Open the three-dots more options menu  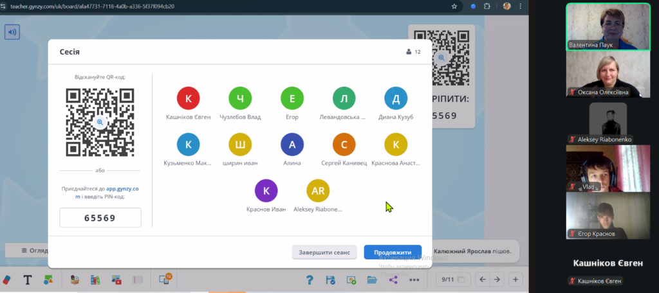pos(414,280)
